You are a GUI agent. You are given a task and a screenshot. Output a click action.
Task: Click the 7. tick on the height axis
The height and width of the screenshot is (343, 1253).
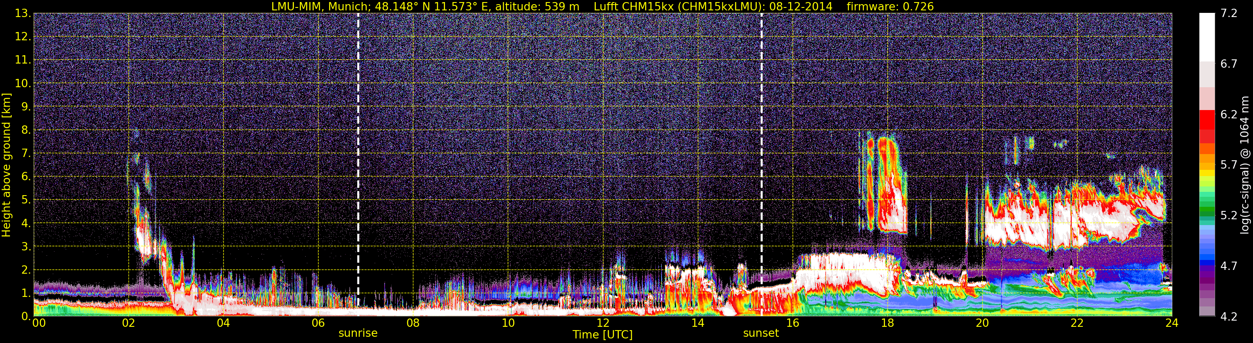click(x=26, y=153)
